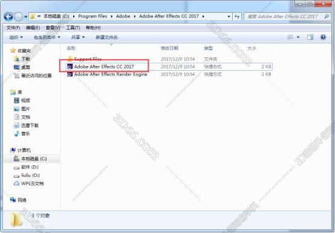Click the refresh button beside address bar

(x=237, y=16)
